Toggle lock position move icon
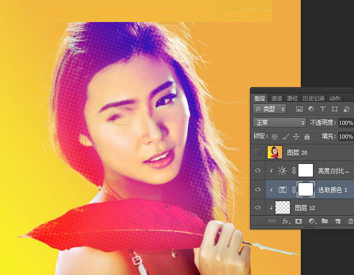 pos(296,136)
